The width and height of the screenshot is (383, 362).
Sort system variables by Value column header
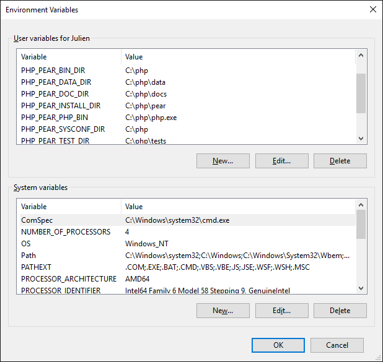238,207
